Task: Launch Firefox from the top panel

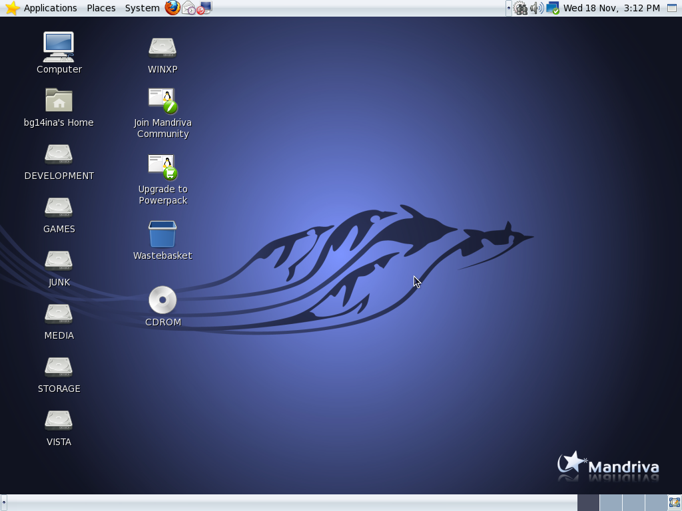Action: [172, 8]
